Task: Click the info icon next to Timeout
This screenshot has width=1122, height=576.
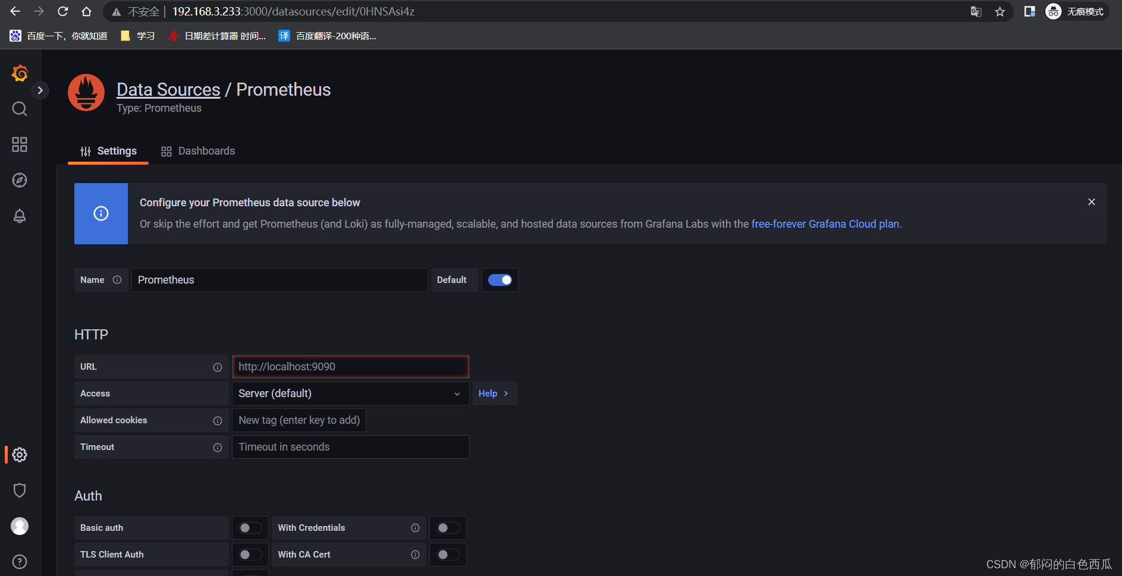Action: (x=218, y=448)
